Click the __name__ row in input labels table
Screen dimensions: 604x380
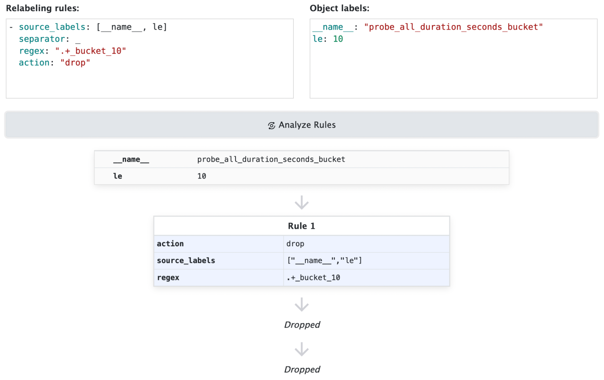point(302,159)
